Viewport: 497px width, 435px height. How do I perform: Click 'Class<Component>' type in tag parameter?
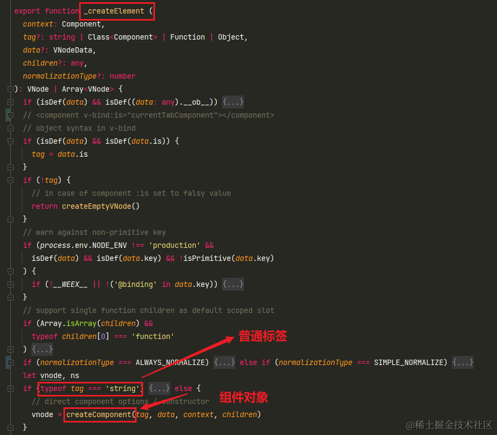point(122,37)
